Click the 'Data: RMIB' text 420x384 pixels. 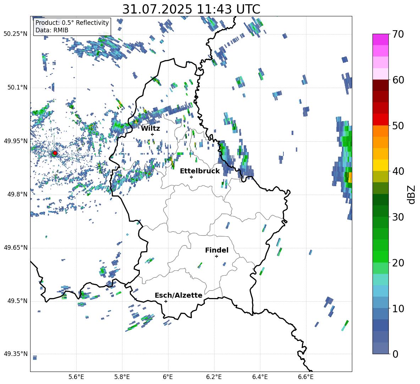click(x=52, y=30)
